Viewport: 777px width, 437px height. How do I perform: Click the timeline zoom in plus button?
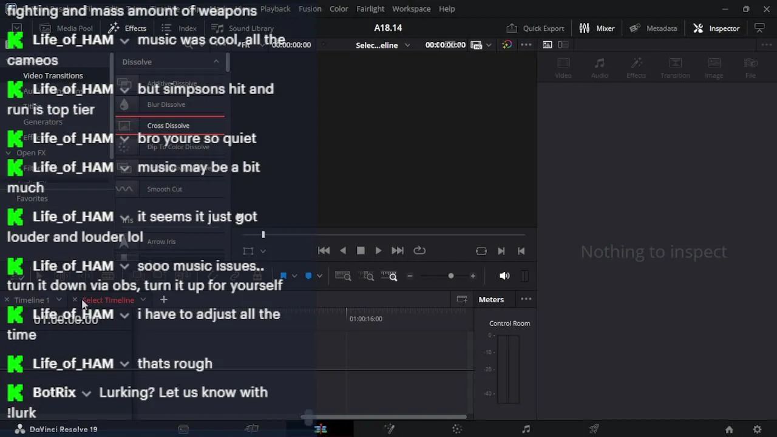pos(473,276)
